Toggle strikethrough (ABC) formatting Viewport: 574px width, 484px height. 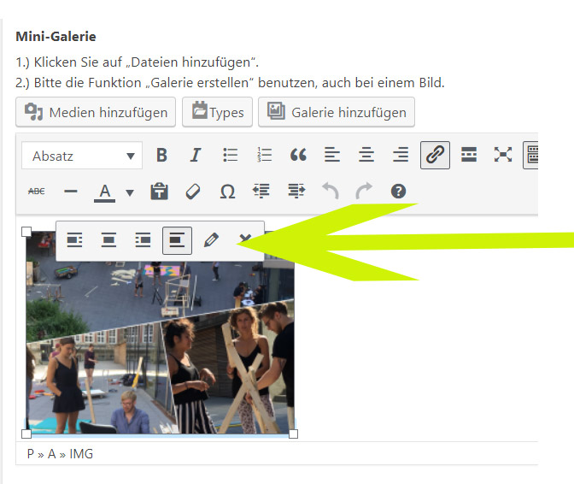pos(37,192)
